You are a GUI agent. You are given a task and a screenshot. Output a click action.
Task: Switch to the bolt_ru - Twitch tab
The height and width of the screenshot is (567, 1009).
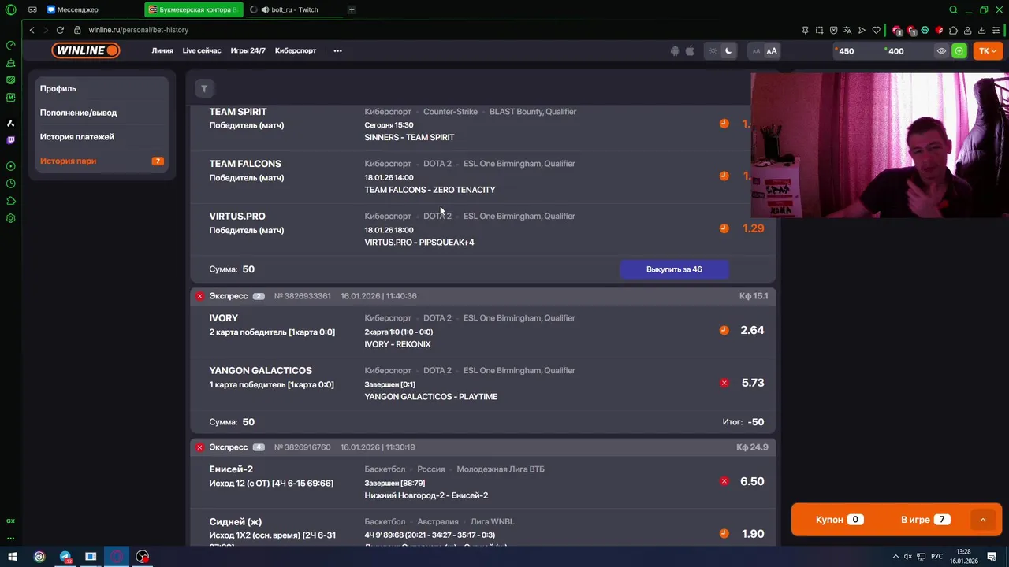tap(294, 9)
